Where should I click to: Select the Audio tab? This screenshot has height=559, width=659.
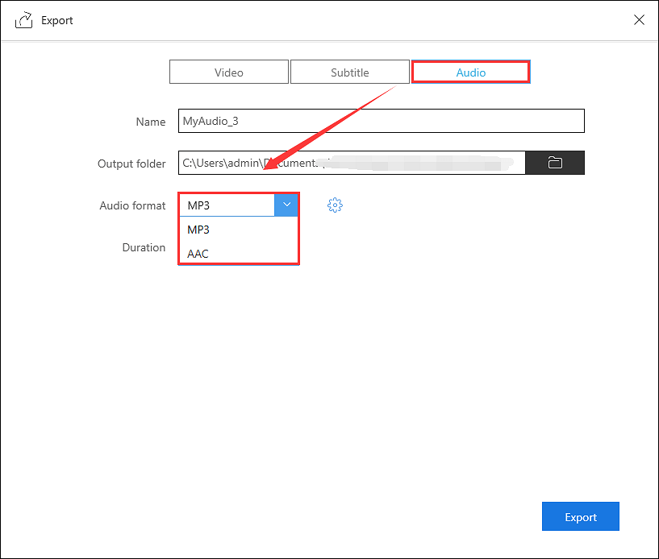(x=470, y=72)
